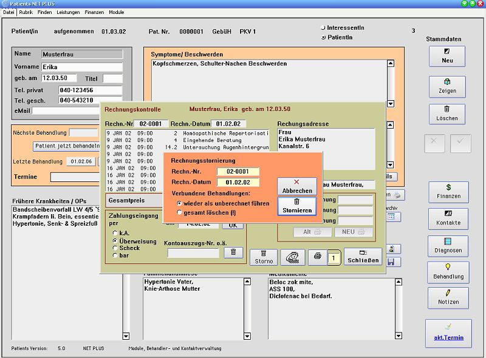Open the Kontakte sidebar button
486x358 pixels.
pyautogui.click(x=448, y=218)
